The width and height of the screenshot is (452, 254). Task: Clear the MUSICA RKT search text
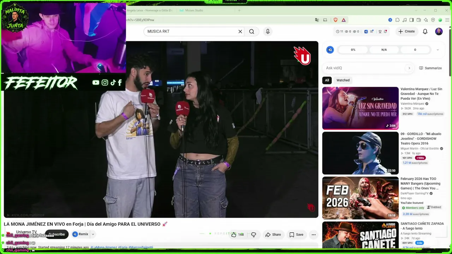coord(240,31)
